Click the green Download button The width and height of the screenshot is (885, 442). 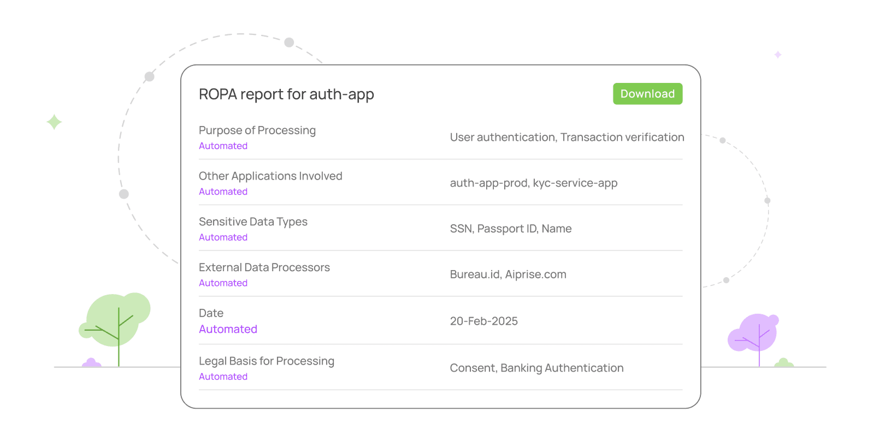[647, 94]
